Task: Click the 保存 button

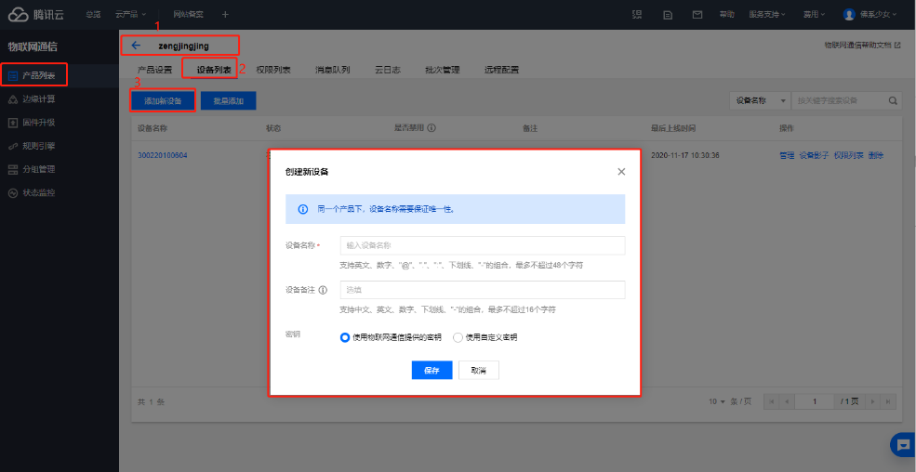Action: pyautogui.click(x=431, y=370)
